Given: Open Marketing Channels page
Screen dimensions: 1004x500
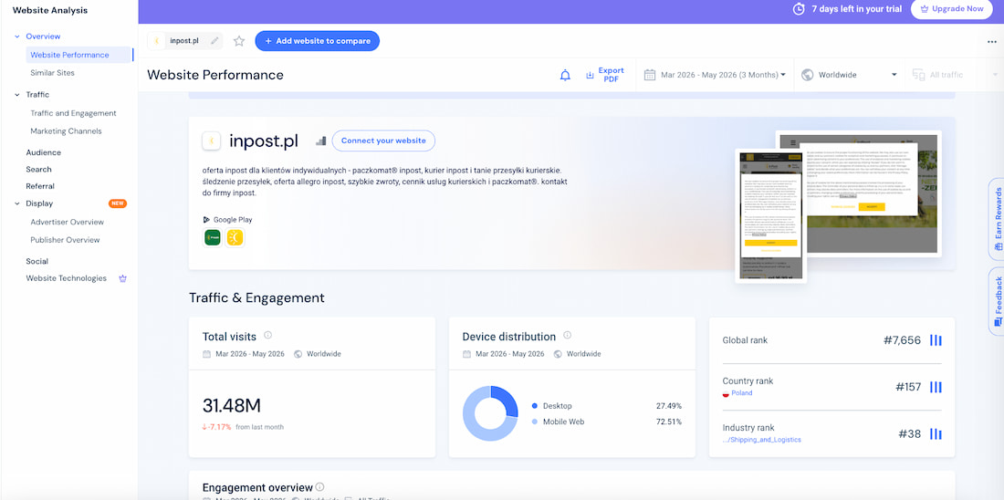Looking at the screenshot, I should [x=66, y=131].
